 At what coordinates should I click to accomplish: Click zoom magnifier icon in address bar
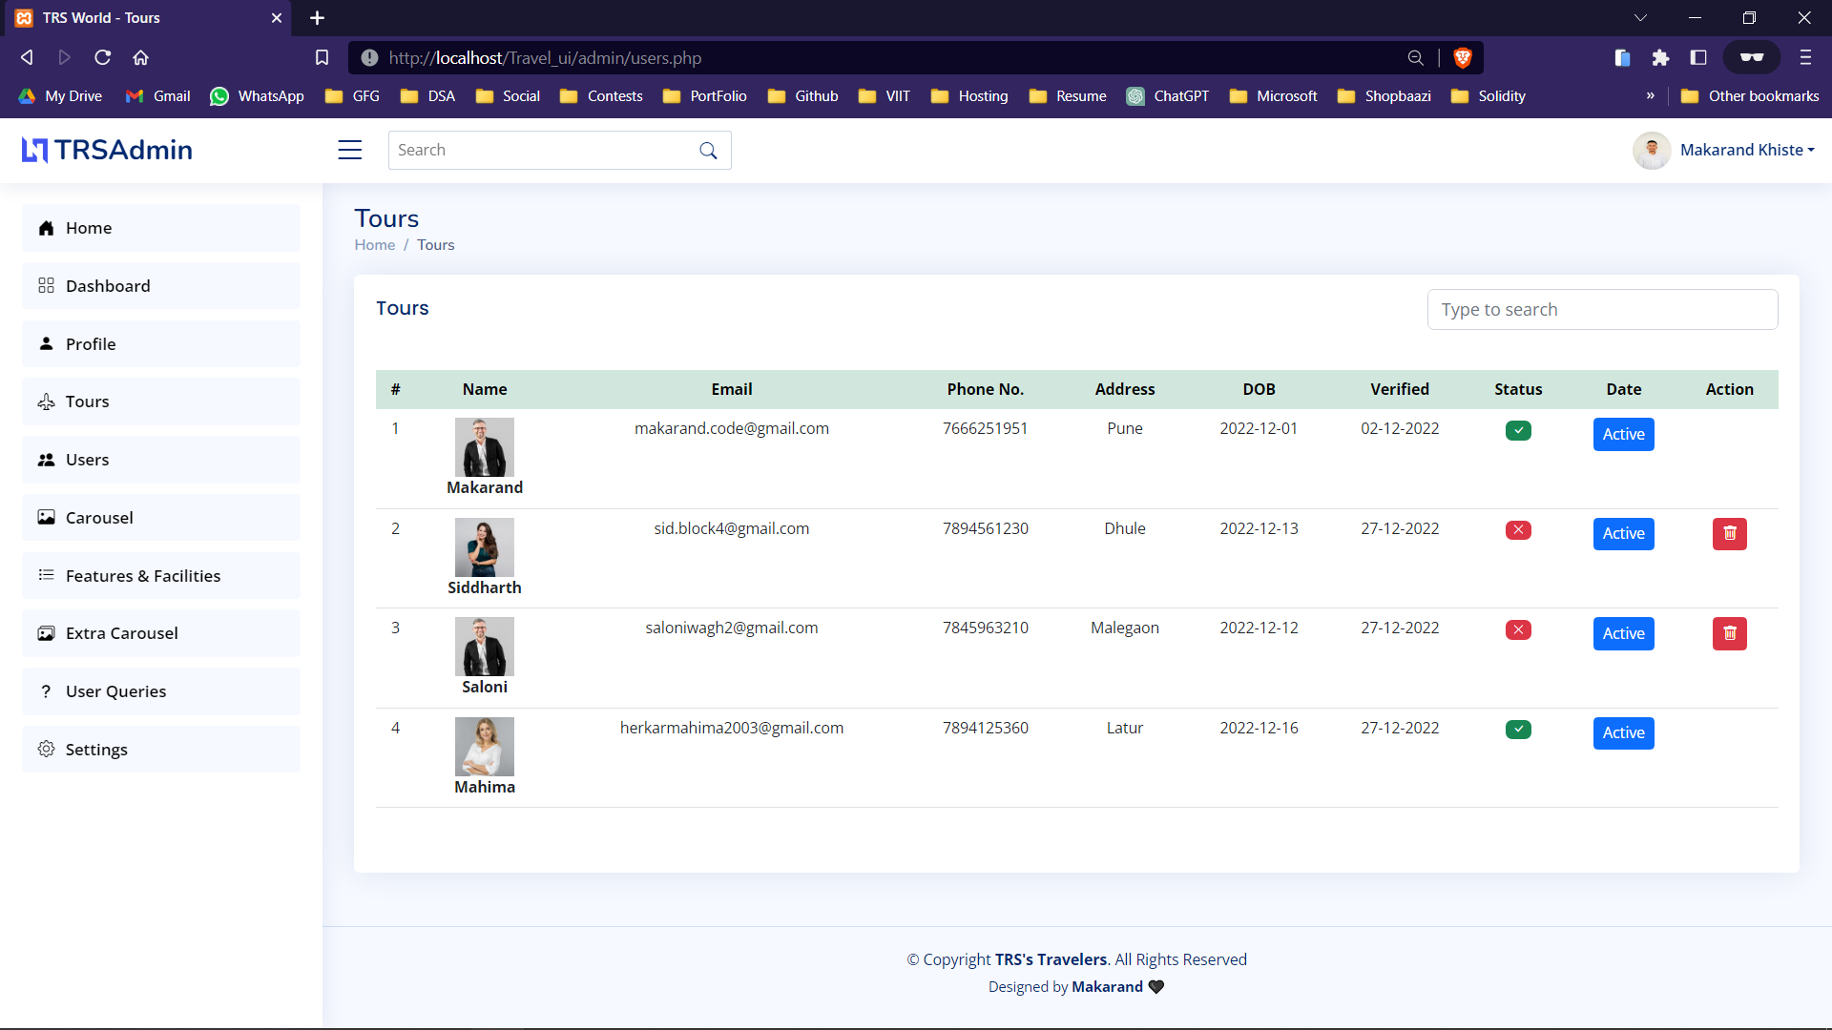[x=1416, y=58]
